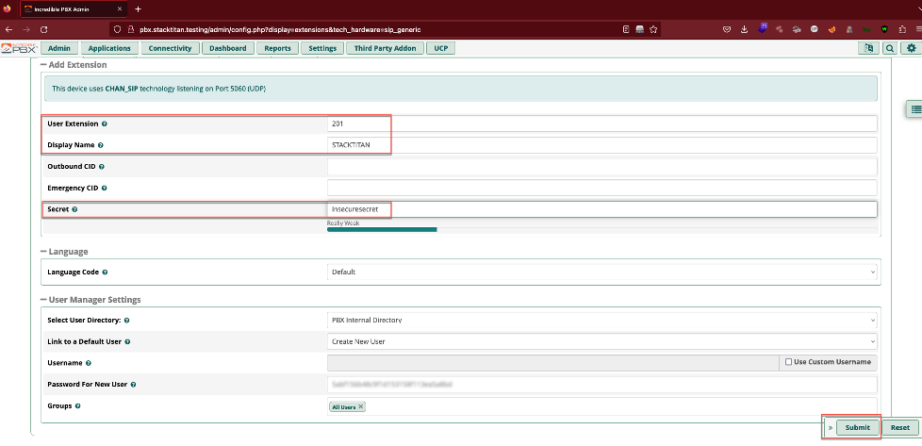This screenshot has height=446, width=922.
Task: Open the language translation icon button
Action: point(868,48)
